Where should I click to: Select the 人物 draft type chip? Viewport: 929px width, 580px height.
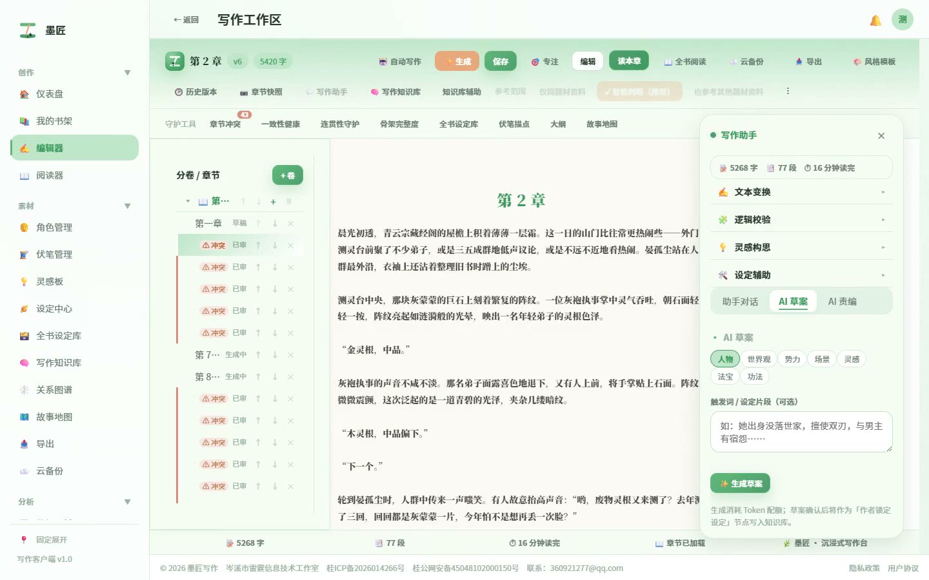point(725,360)
